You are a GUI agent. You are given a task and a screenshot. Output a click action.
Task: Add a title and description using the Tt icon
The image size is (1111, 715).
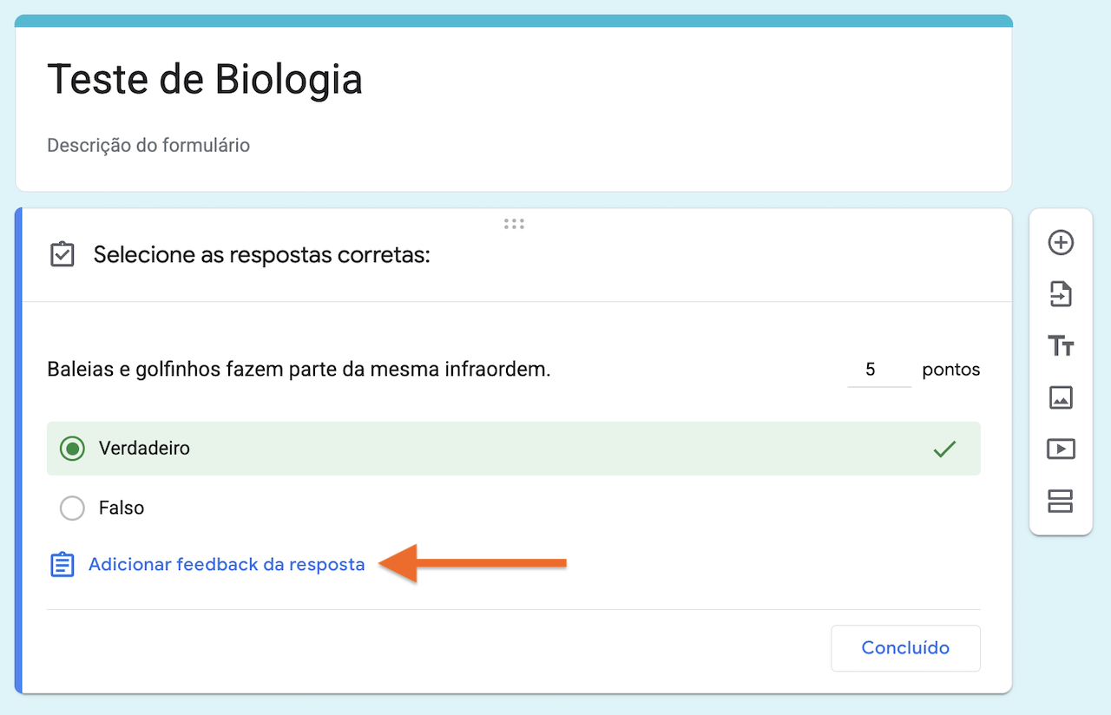click(x=1060, y=345)
